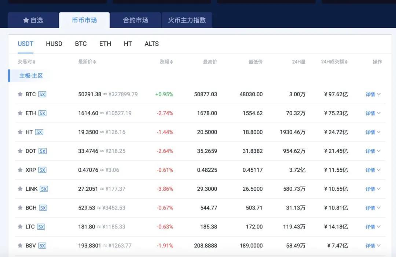396x257 pixels.
Task: Expand the HT row 详情 chevron
Action: (x=378, y=132)
